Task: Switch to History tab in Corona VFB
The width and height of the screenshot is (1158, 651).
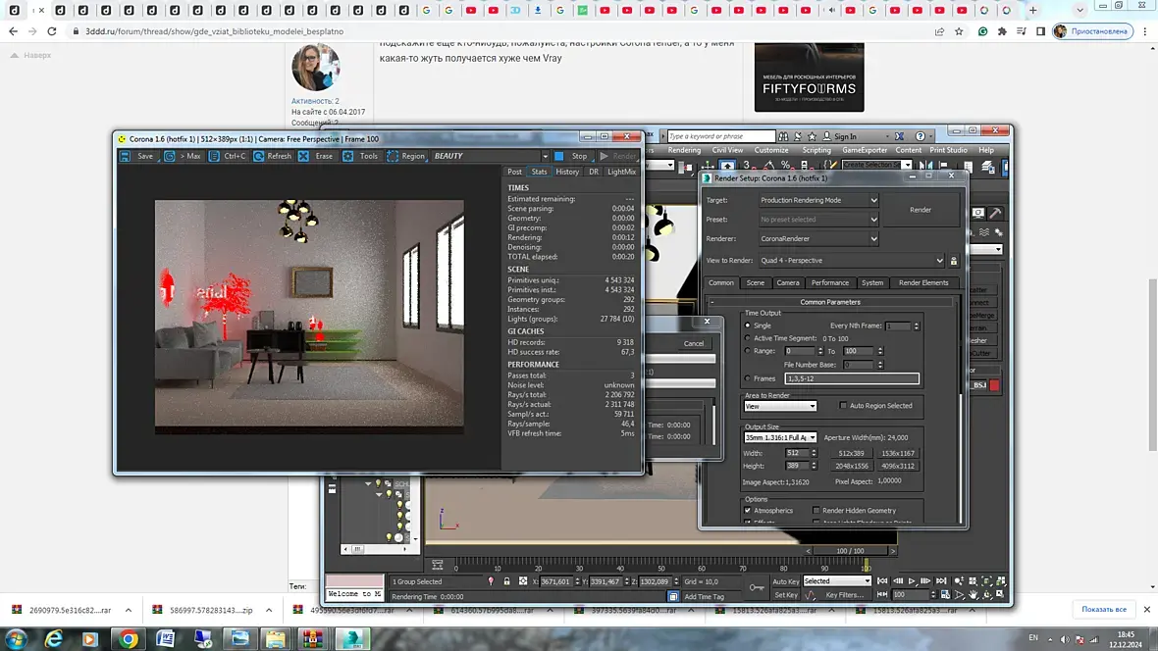Action: pos(567,172)
